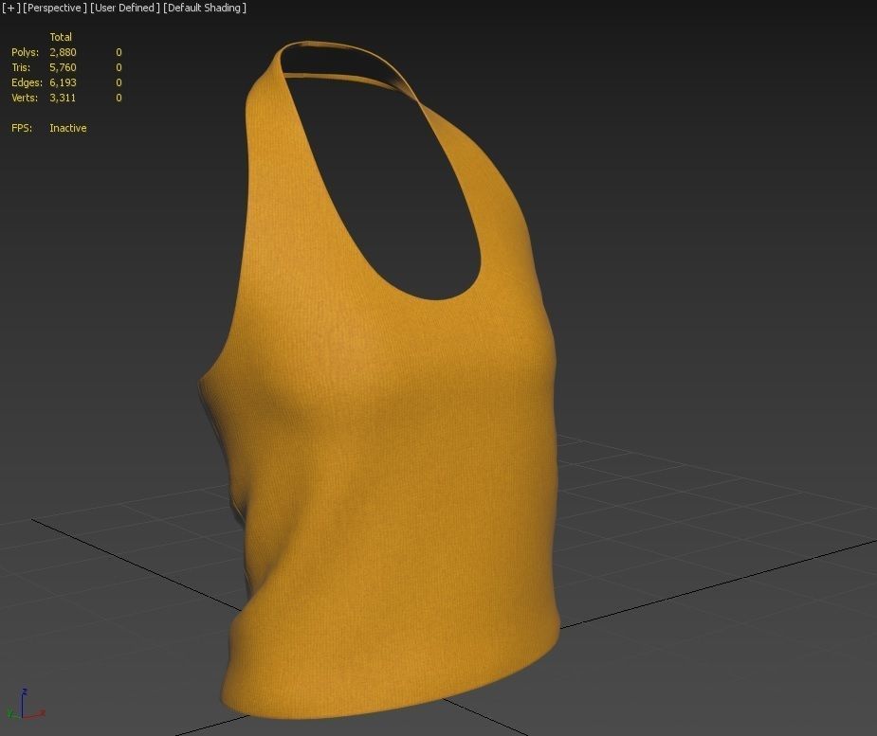
Task: Open the [Perspective] view menu
Action: coord(55,8)
